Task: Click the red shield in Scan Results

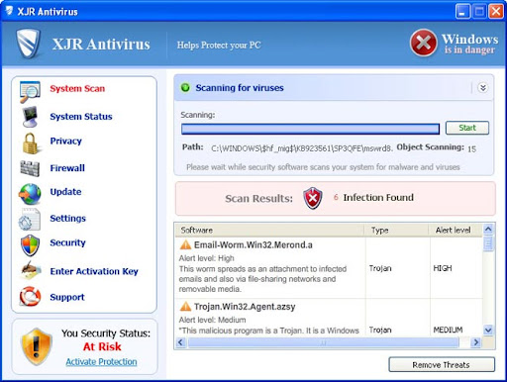Action: [313, 198]
